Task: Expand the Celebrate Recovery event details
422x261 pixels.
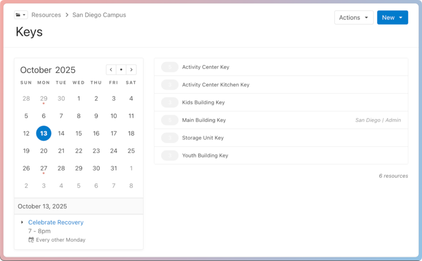Action: pyautogui.click(x=22, y=223)
